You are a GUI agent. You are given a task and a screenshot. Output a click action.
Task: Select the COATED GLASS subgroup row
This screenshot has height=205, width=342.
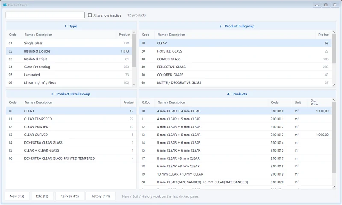pos(235,59)
